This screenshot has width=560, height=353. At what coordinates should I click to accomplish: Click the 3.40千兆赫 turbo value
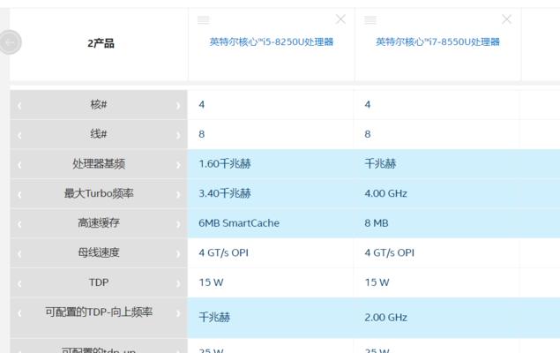(225, 193)
